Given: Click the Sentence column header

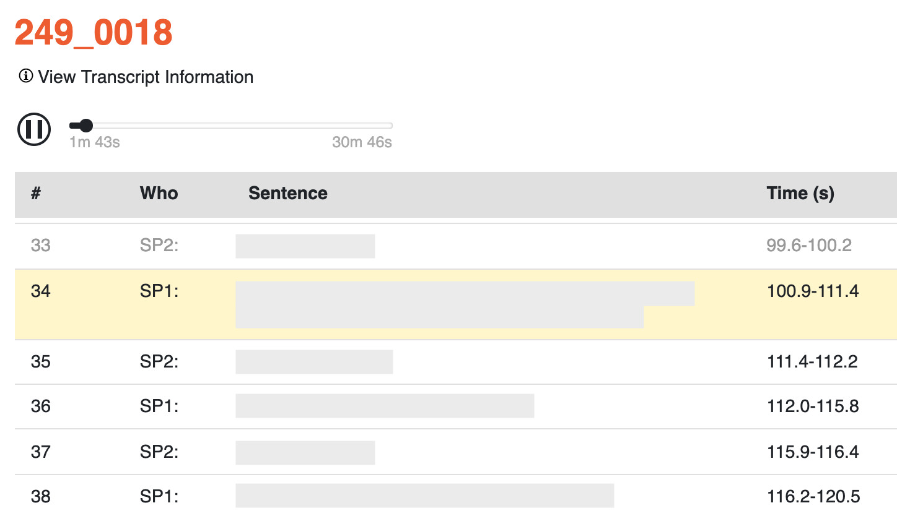Looking at the screenshot, I should [288, 193].
